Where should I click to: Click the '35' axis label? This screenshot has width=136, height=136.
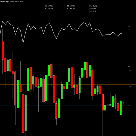pos(130,70)
